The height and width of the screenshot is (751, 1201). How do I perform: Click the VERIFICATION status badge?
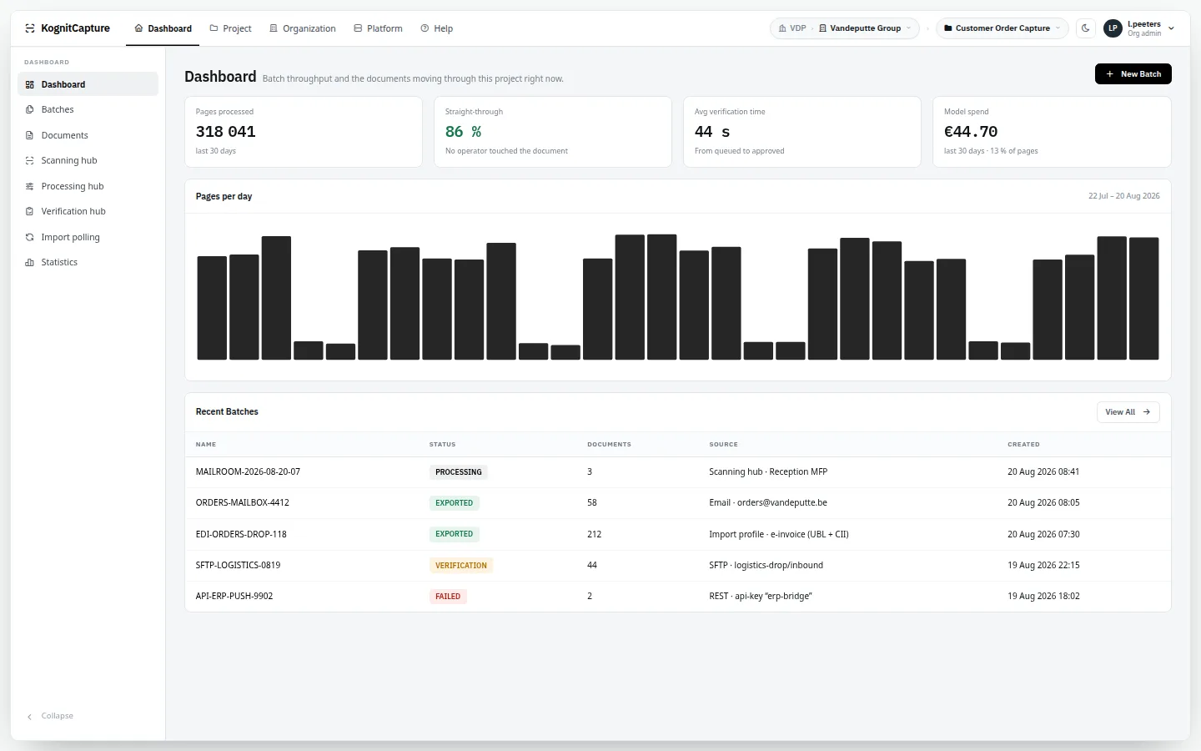(x=461, y=566)
